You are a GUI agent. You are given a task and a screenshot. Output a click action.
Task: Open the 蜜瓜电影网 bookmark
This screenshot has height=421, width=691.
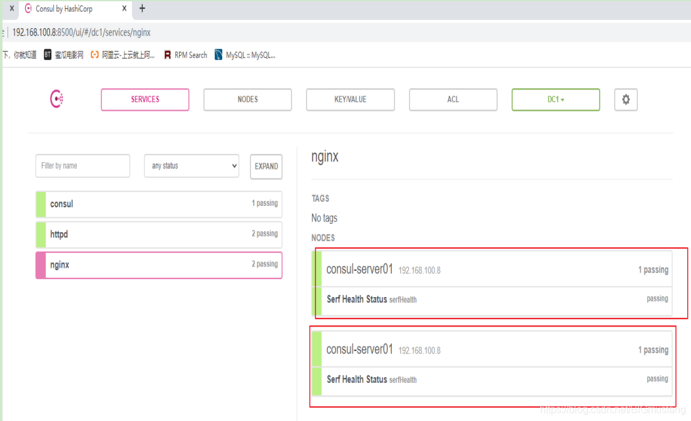coord(64,55)
